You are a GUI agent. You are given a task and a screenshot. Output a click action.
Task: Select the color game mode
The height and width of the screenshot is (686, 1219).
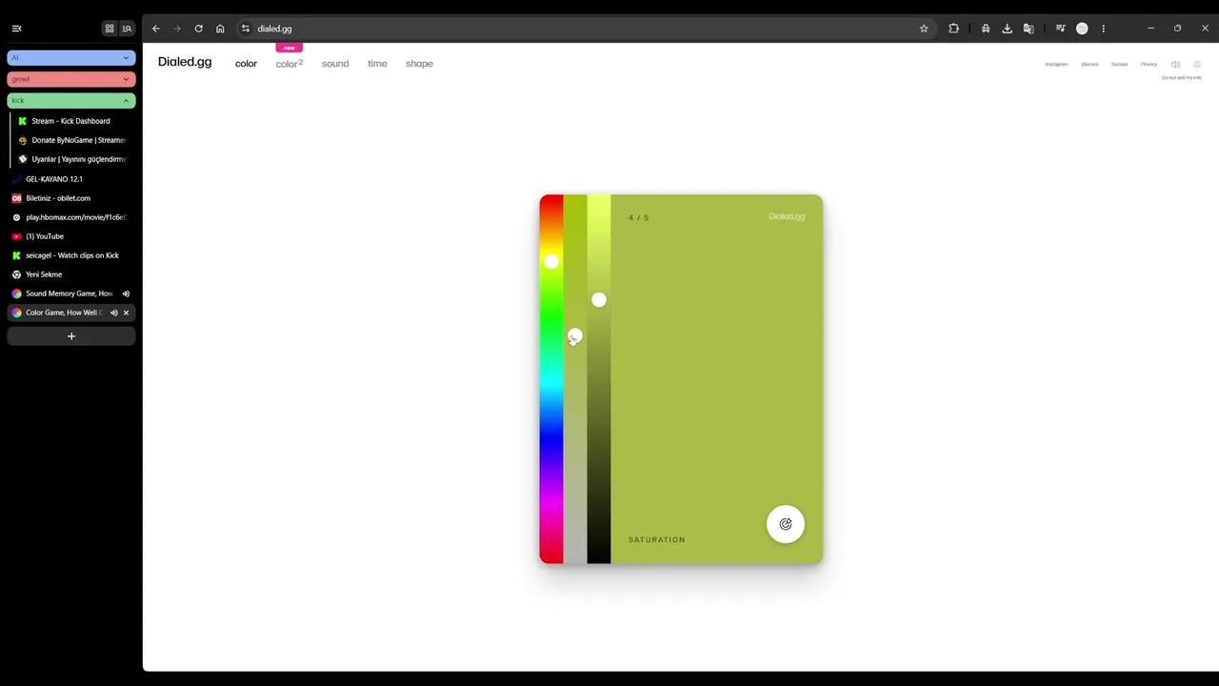(246, 64)
